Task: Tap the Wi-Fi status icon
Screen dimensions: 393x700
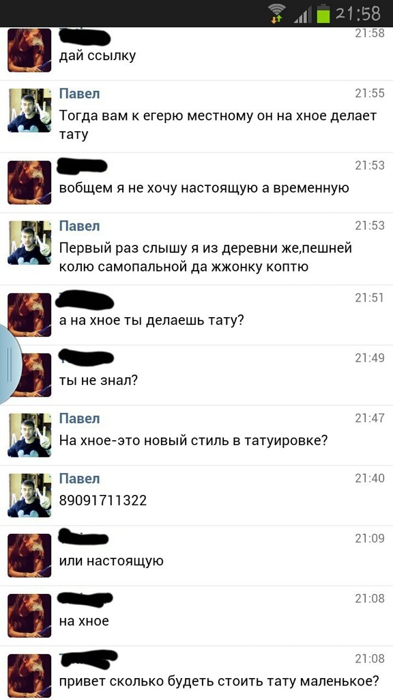Action: click(278, 14)
